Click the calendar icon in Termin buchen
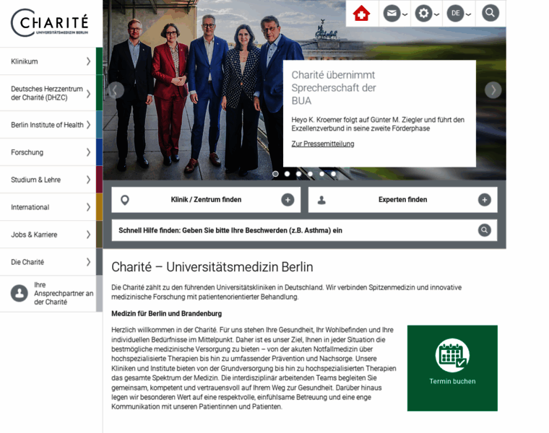Viewport: 549px width, 433px height. coord(452,355)
